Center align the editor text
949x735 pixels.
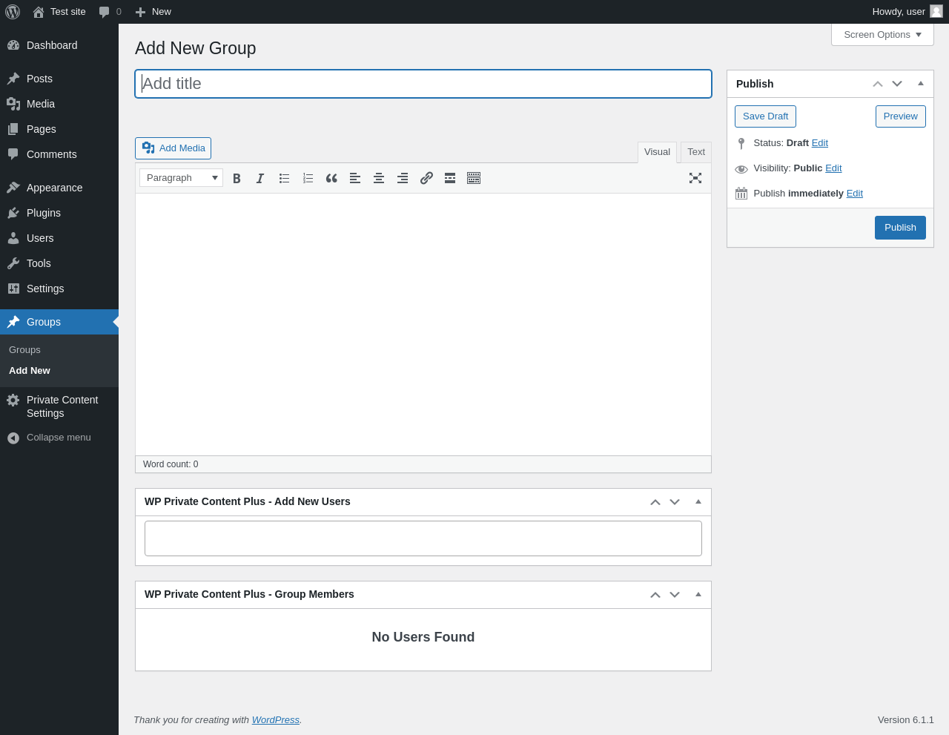379,178
